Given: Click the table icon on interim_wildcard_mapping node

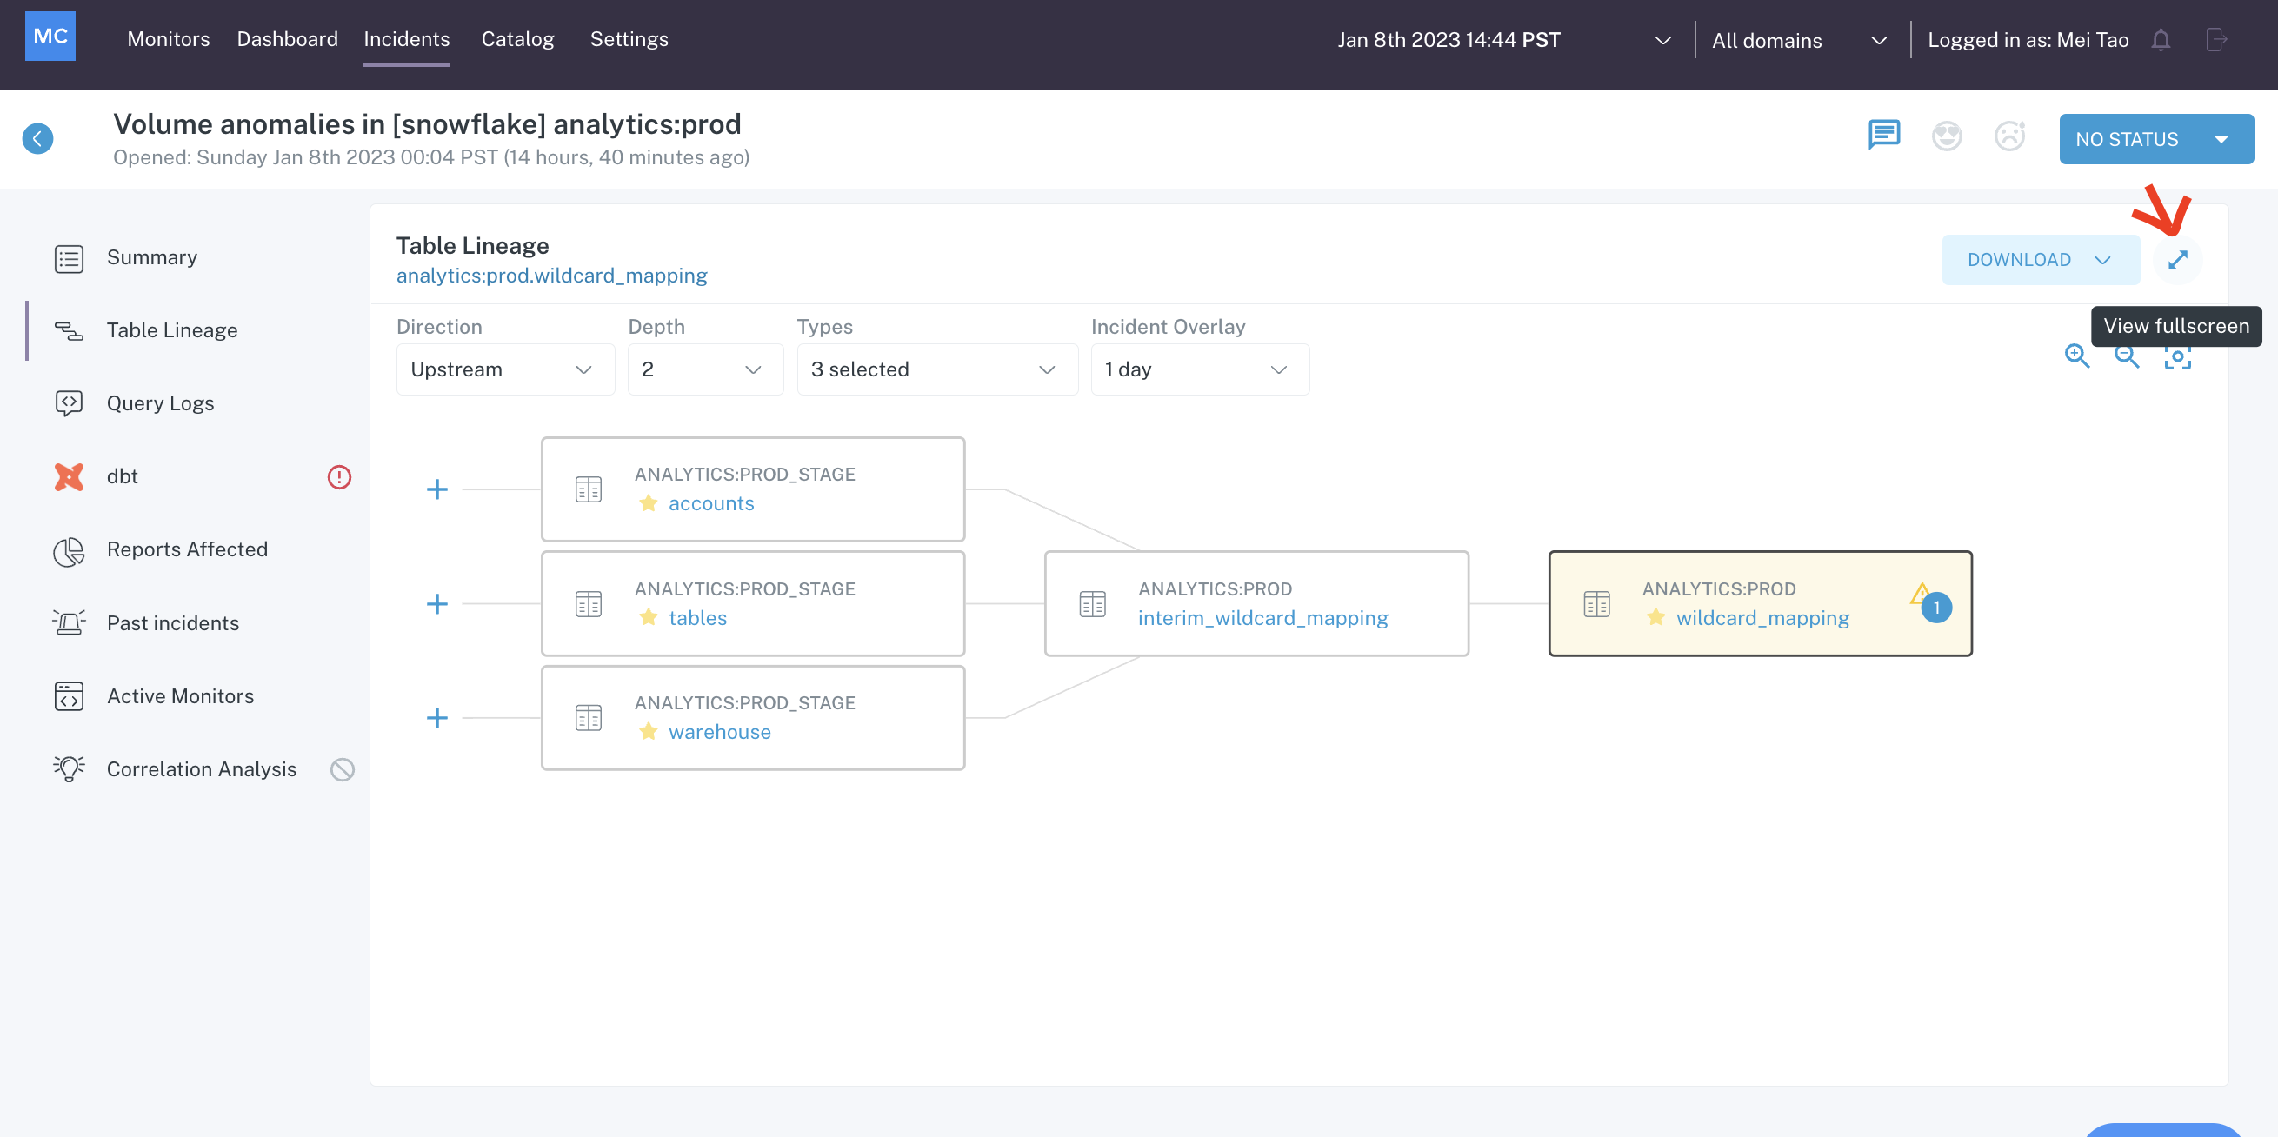Looking at the screenshot, I should 1092,604.
